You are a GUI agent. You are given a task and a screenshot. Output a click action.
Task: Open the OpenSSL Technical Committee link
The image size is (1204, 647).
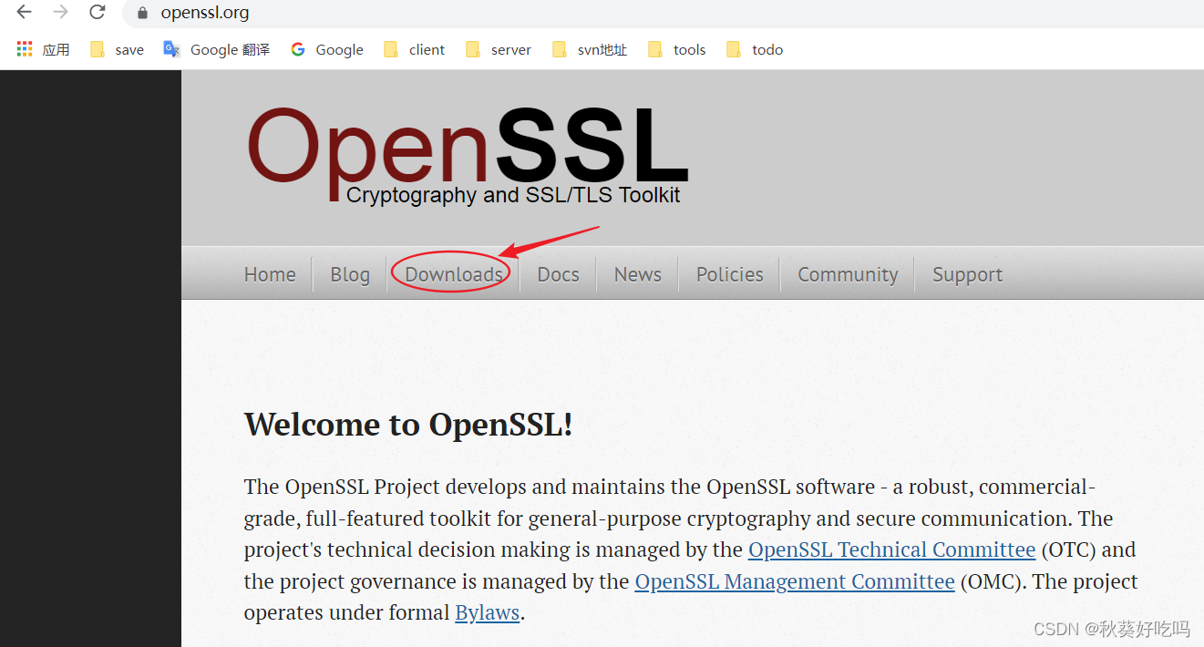point(891,549)
